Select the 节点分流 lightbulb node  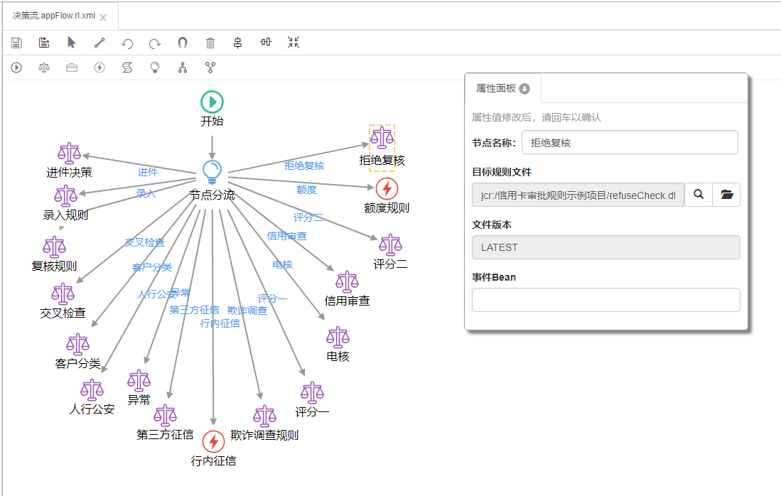pyautogui.click(x=212, y=172)
